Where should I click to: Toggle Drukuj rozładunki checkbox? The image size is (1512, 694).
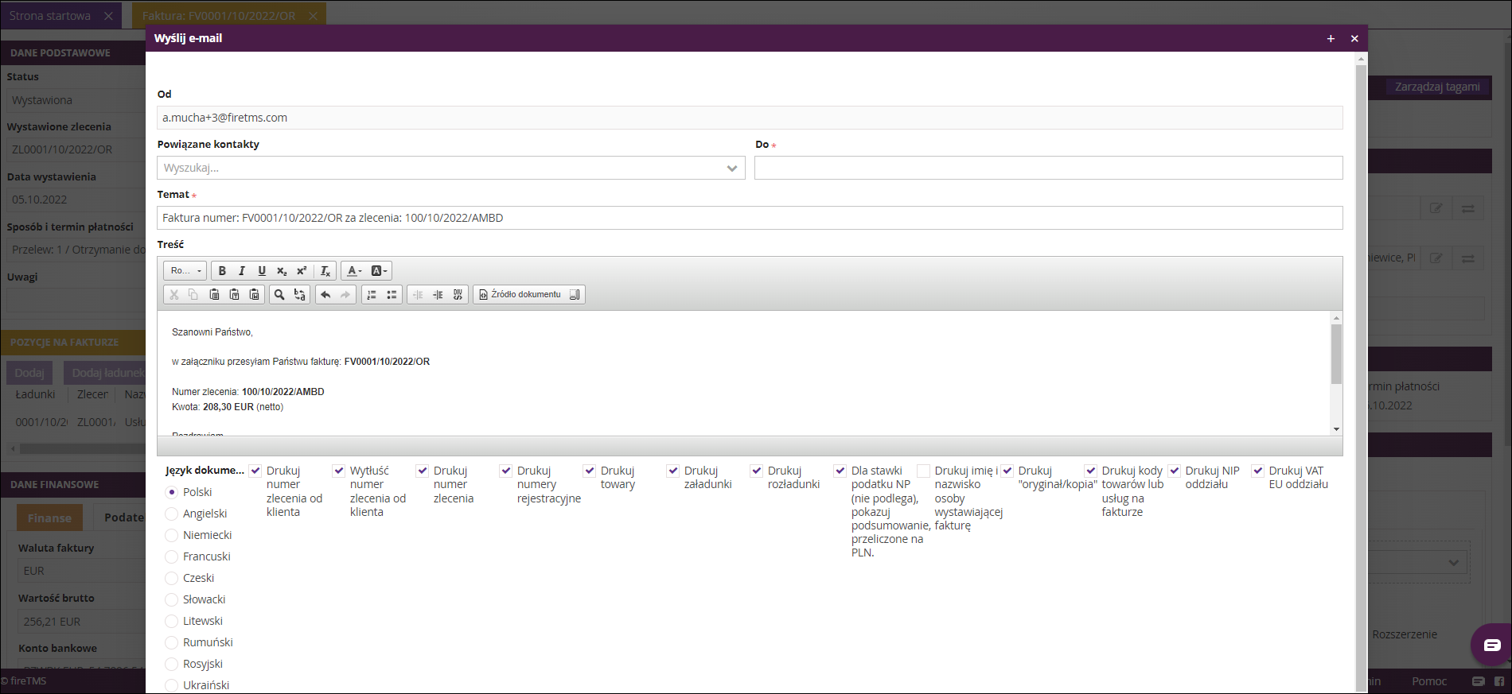click(757, 471)
